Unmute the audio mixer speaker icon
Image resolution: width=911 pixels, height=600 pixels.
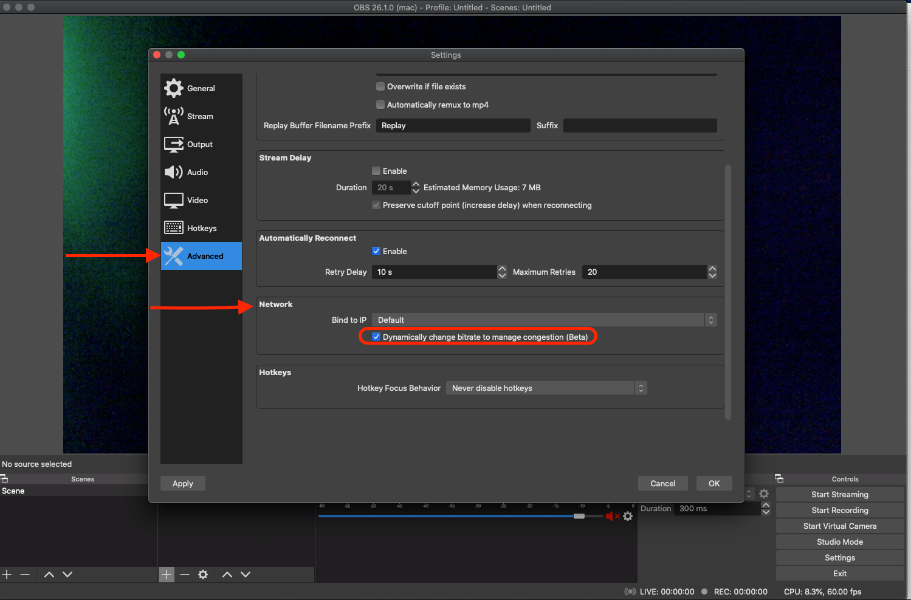point(610,516)
